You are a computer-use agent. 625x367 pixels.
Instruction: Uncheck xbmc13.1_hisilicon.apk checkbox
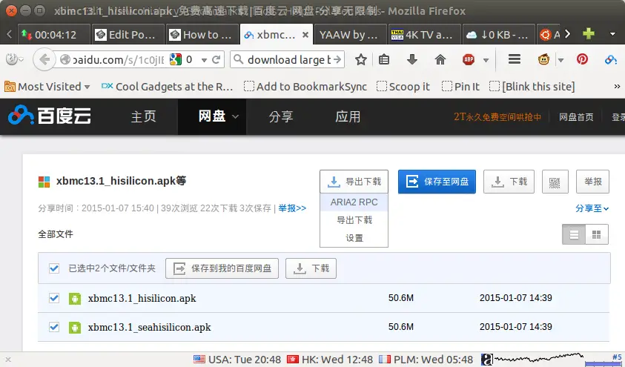click(x=54, y=298)
